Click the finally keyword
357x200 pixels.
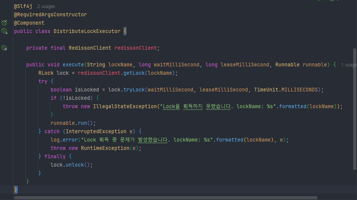click(x=55, y=156)
